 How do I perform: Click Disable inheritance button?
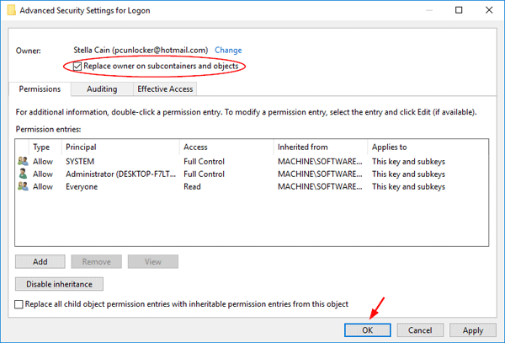(x=59, y=284)
